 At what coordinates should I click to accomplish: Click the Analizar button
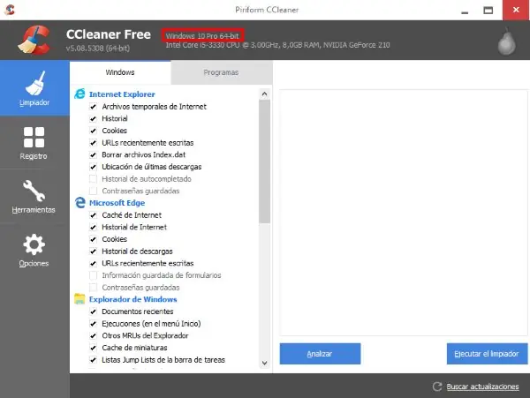[x=320, y=354]
